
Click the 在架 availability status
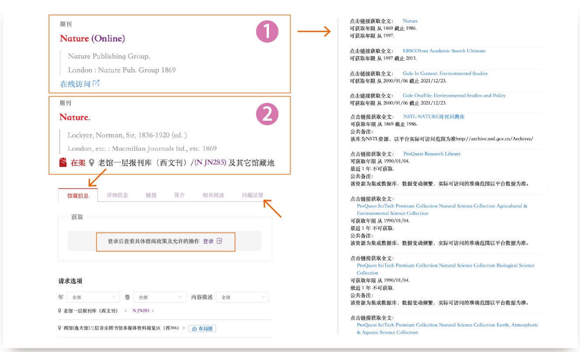78,163
